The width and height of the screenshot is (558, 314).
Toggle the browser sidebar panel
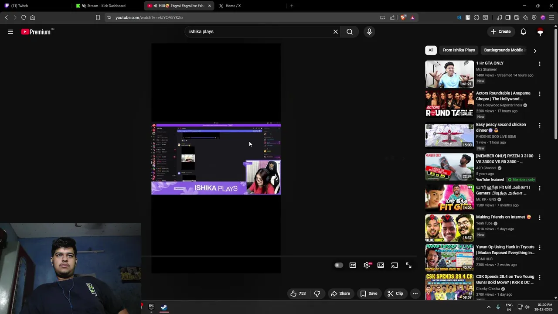tap(508, 17)
